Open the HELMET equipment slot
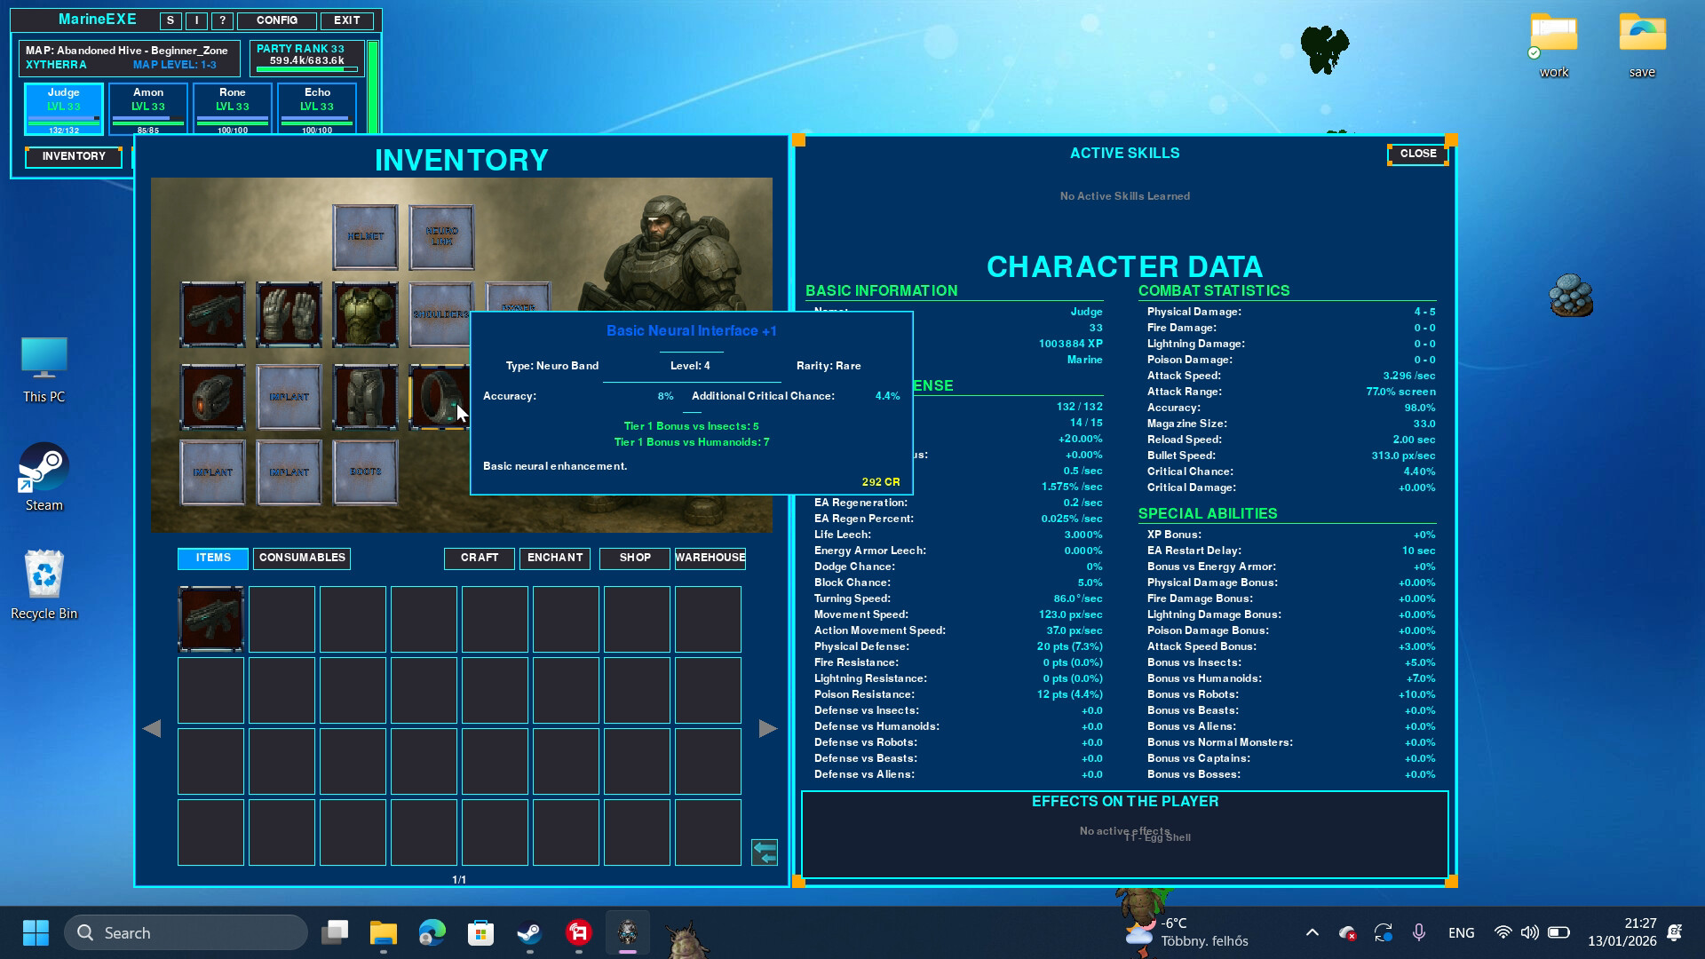 365,237
